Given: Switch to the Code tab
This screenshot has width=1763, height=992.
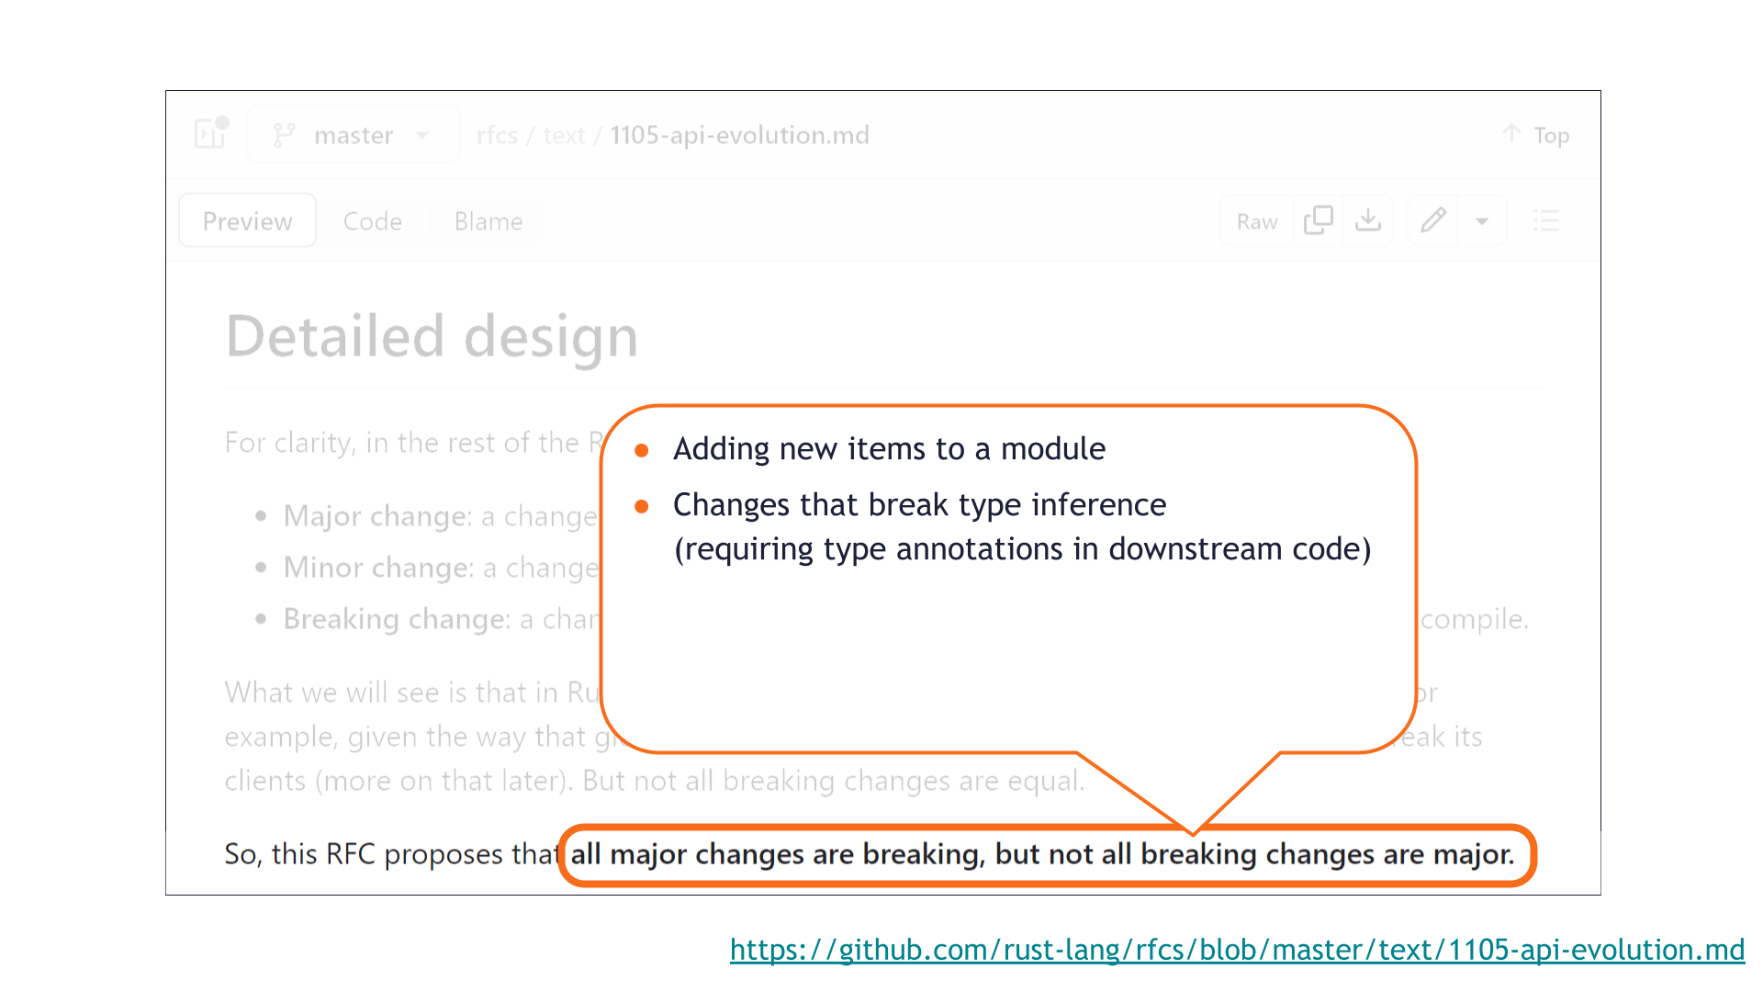Looking at the screenshot, I should (373, 220).
